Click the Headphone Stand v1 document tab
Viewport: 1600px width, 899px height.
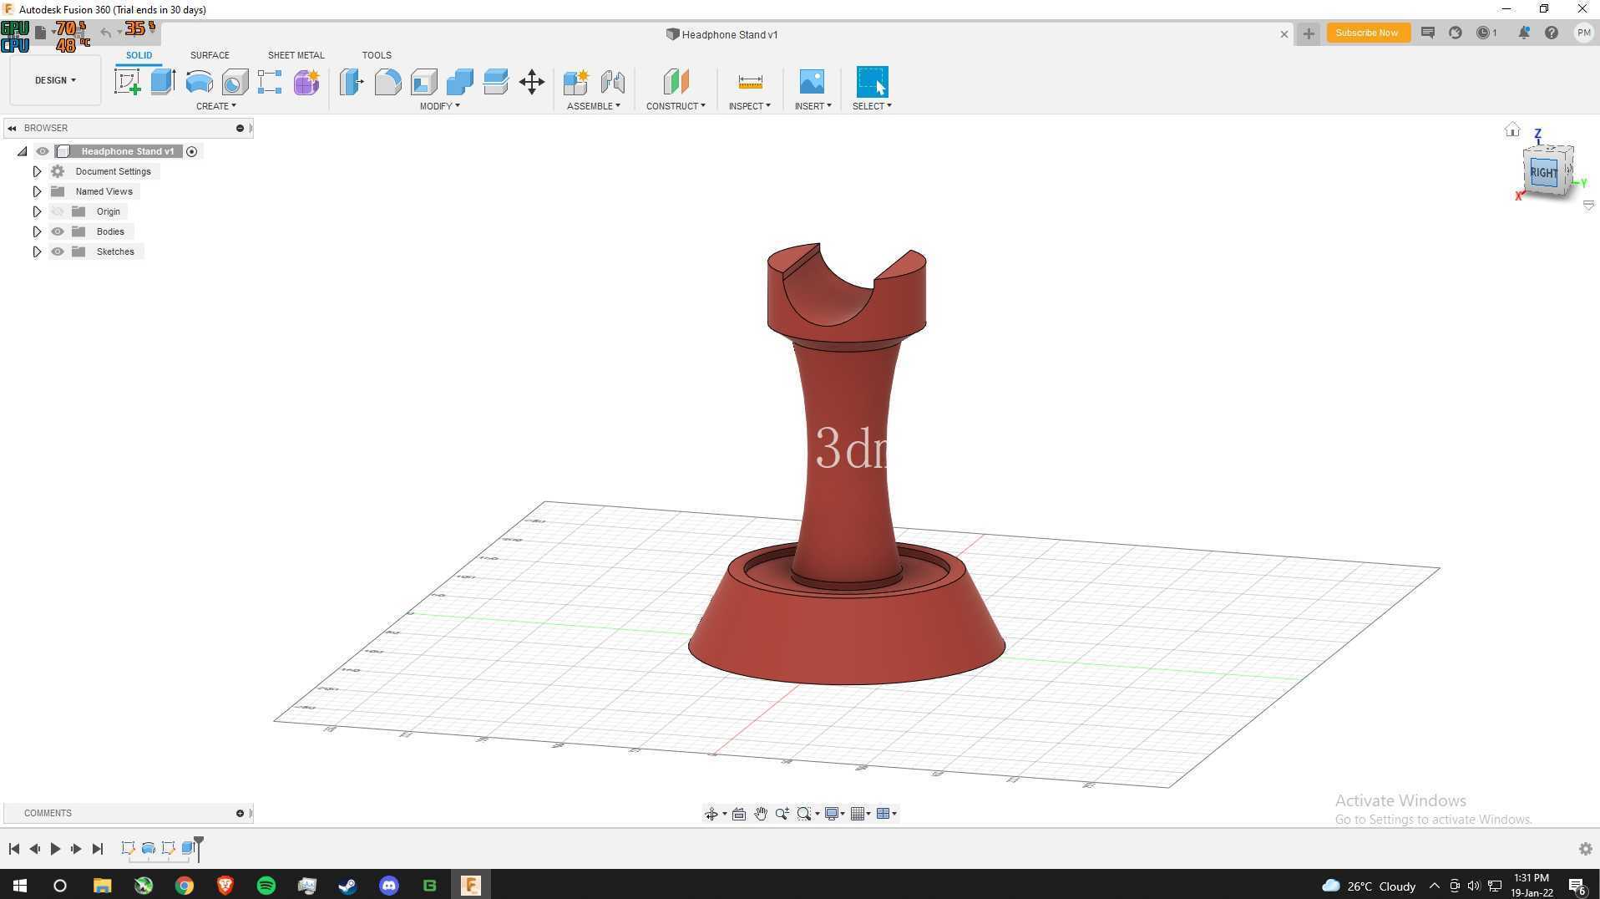722,34
